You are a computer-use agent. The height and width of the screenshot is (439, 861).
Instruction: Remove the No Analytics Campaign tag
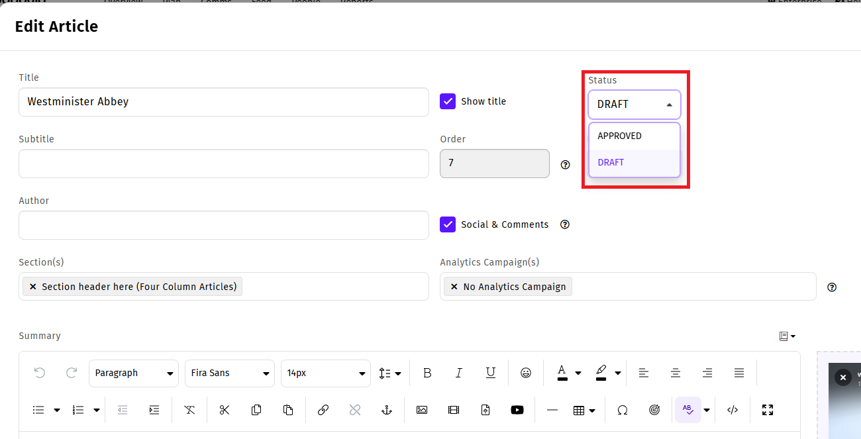point(454,287)
